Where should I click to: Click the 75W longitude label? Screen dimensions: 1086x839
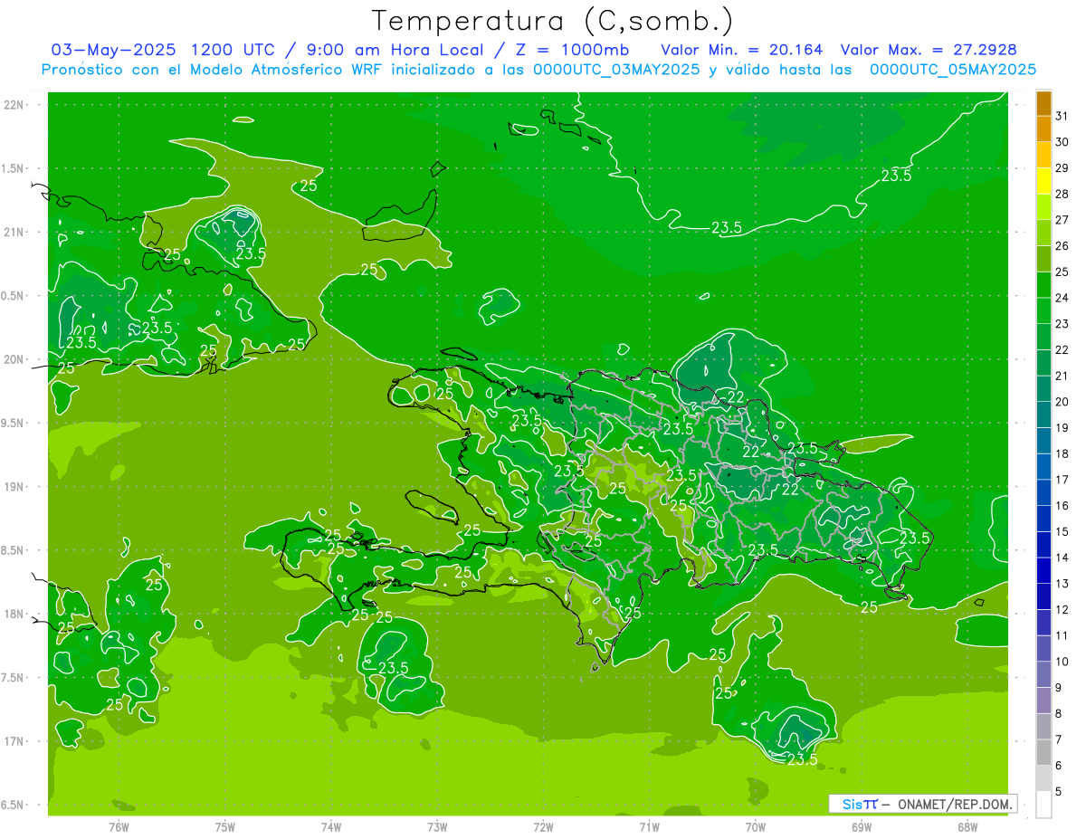[225, 827]
